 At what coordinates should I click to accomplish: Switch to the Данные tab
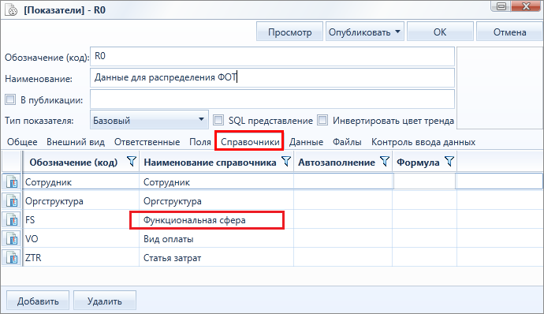[306, 142]
